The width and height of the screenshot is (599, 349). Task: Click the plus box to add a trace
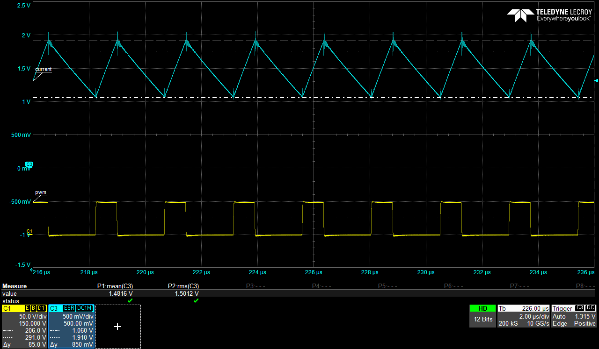coord(117,327)
